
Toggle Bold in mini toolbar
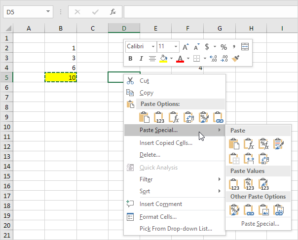pos(130,59)
